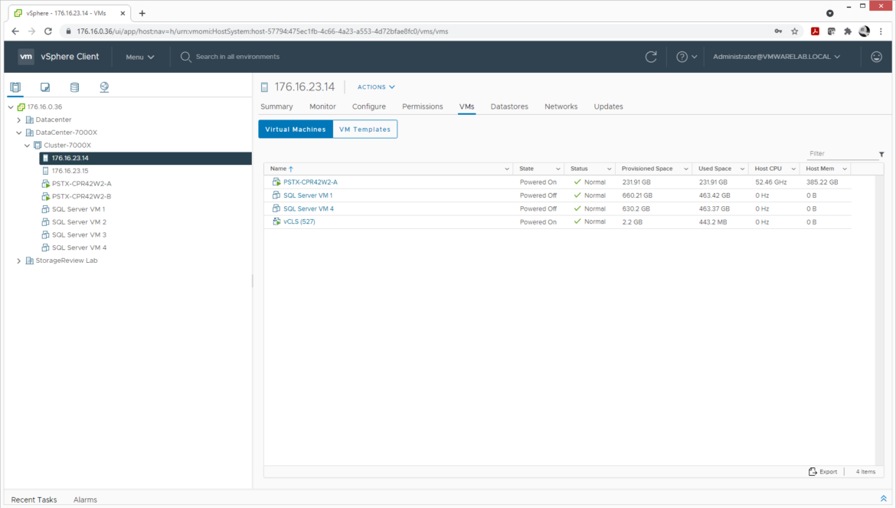Select host 176.16.23.15 in tree
The height and width of the screenshot is (508, 896).
pos(70,171)
